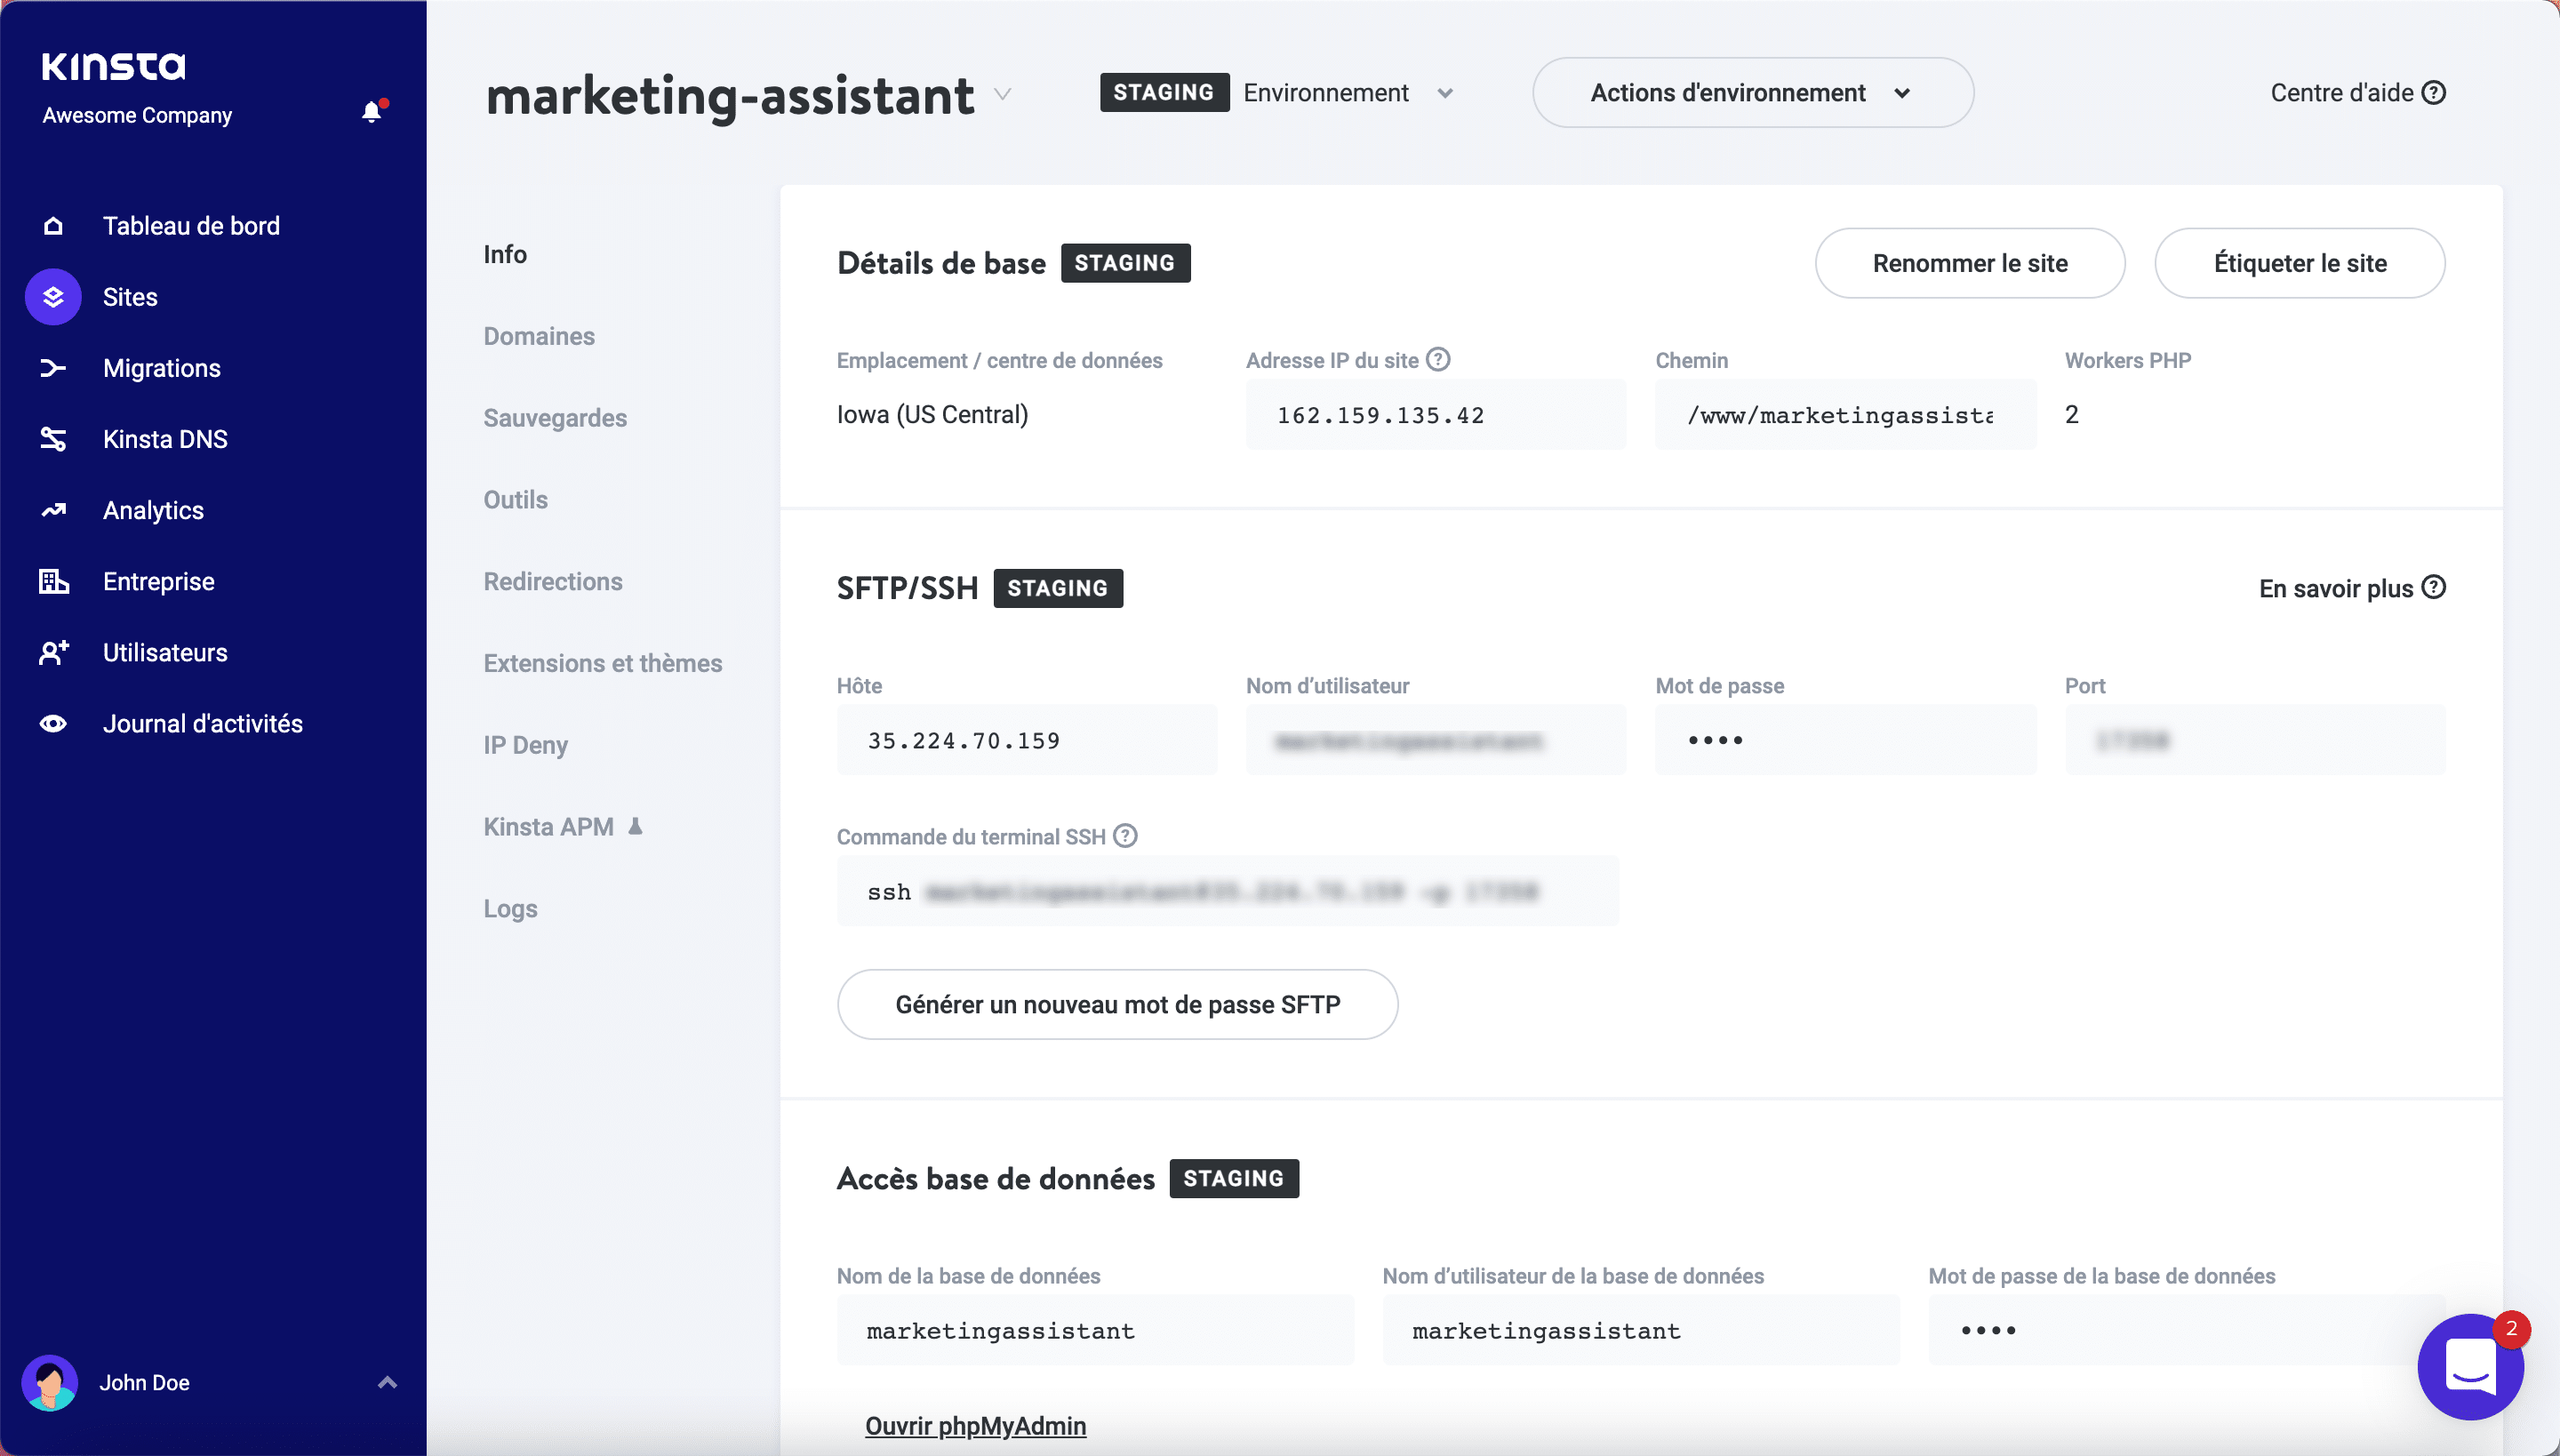Click the SFTP Hôte field 35.224.70.159

(1027, 740)
